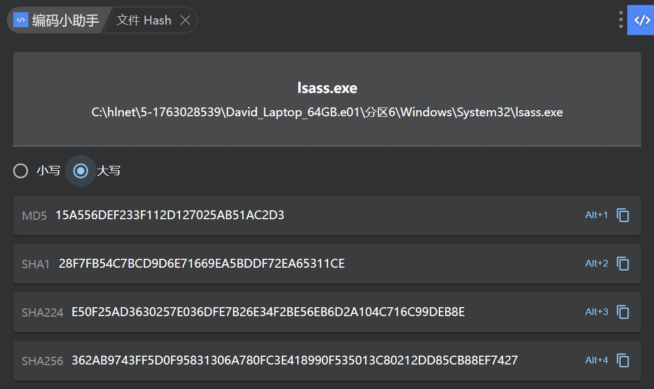Switch to the 文件 Hash tab

click(144, 20)
